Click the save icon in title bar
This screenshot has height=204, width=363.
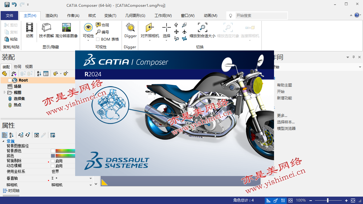(7, 4)
